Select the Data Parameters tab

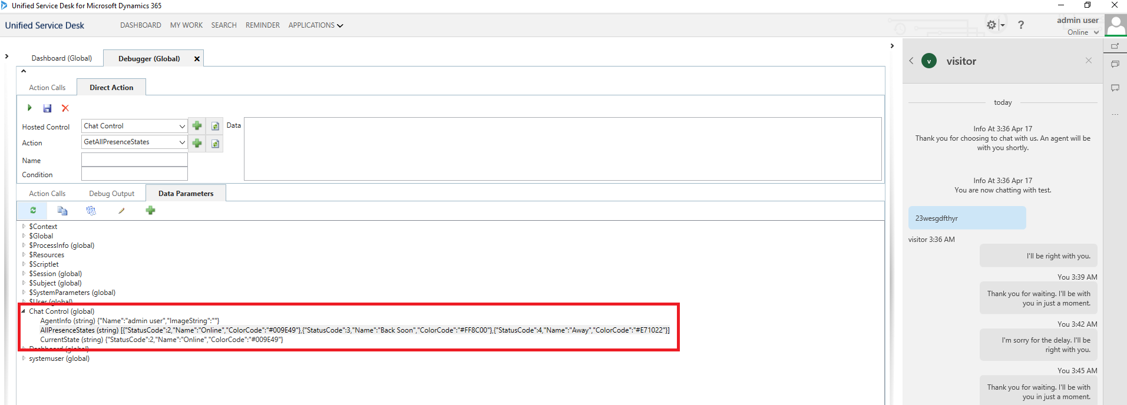point(186,194)
